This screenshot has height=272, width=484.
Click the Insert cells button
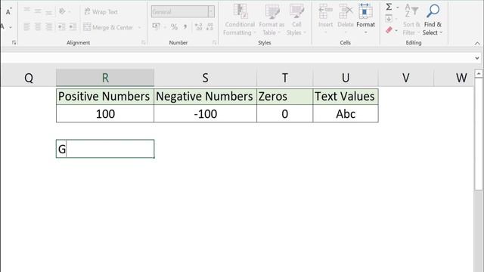(325, 18)
